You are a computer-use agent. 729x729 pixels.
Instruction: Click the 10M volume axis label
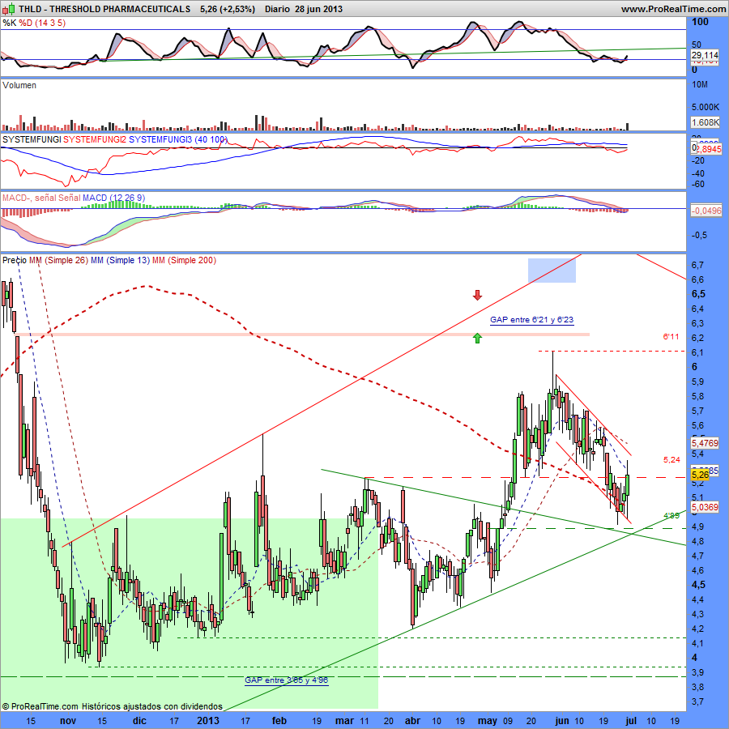pos(700,84)
